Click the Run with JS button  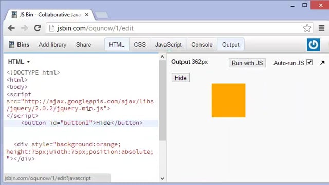coord(247,63)
